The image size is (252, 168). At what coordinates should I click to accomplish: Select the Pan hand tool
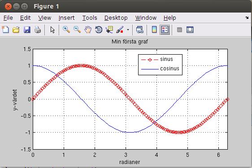88,30
